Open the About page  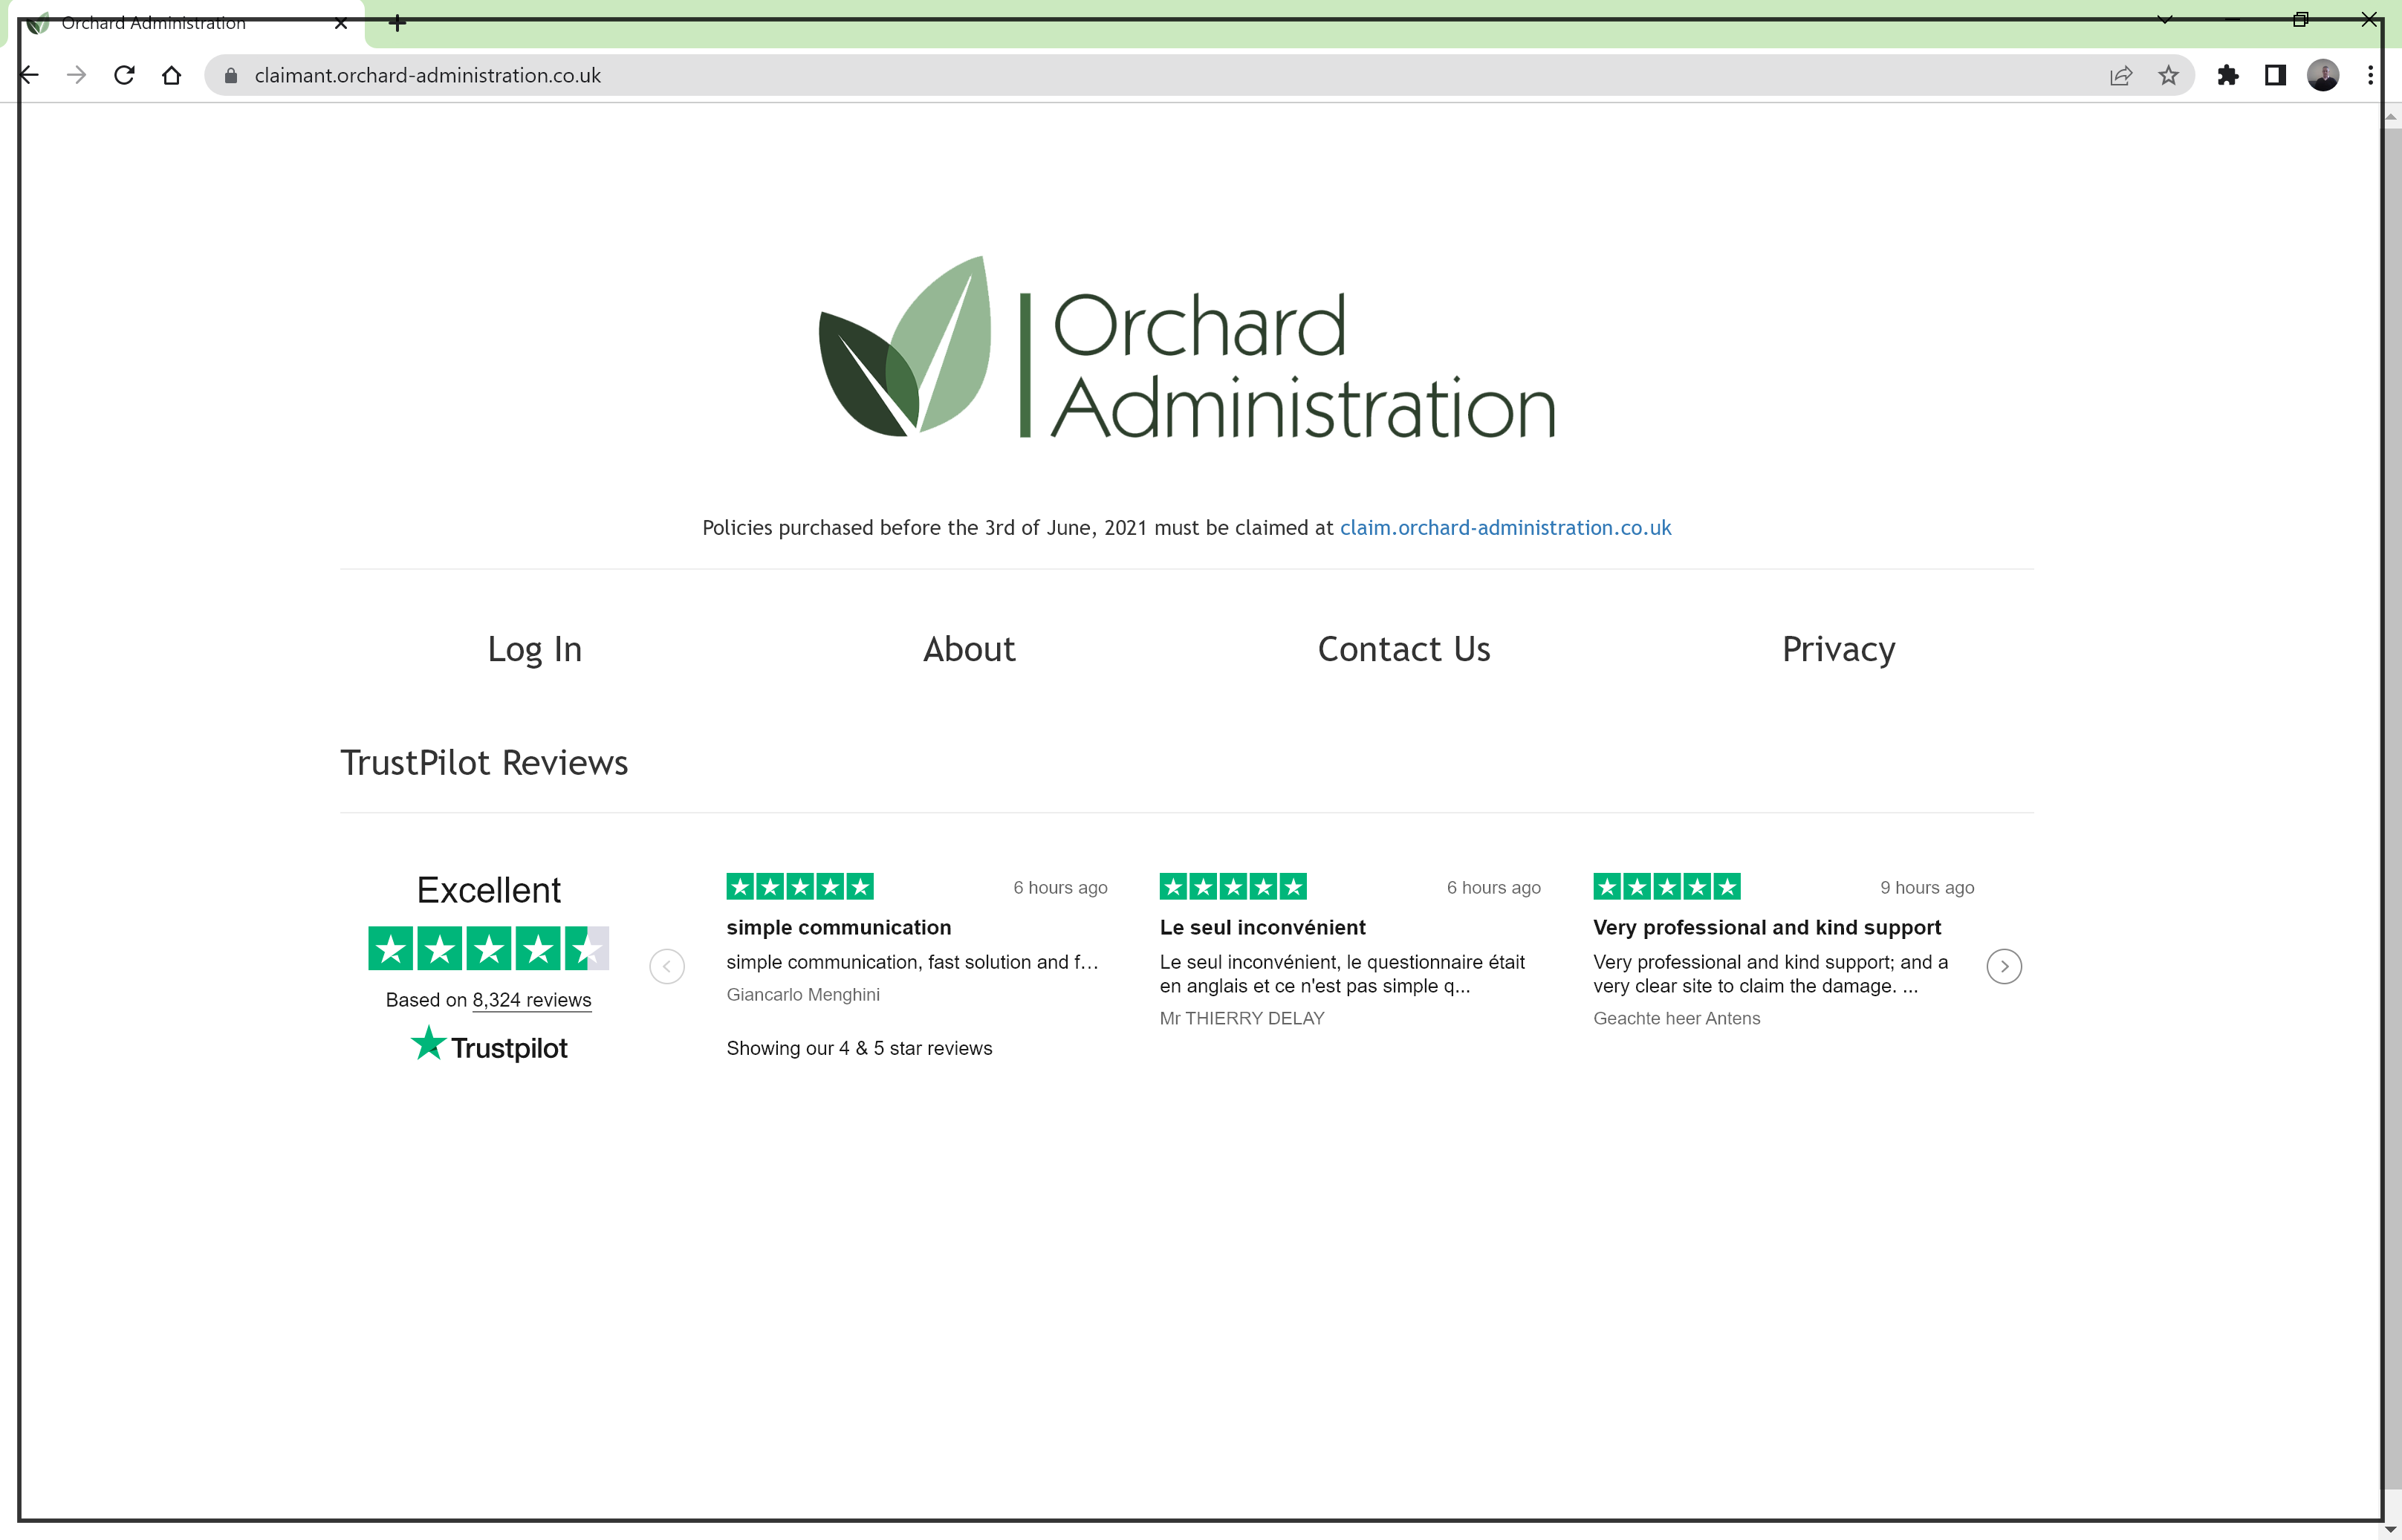[x=969, y=649]
